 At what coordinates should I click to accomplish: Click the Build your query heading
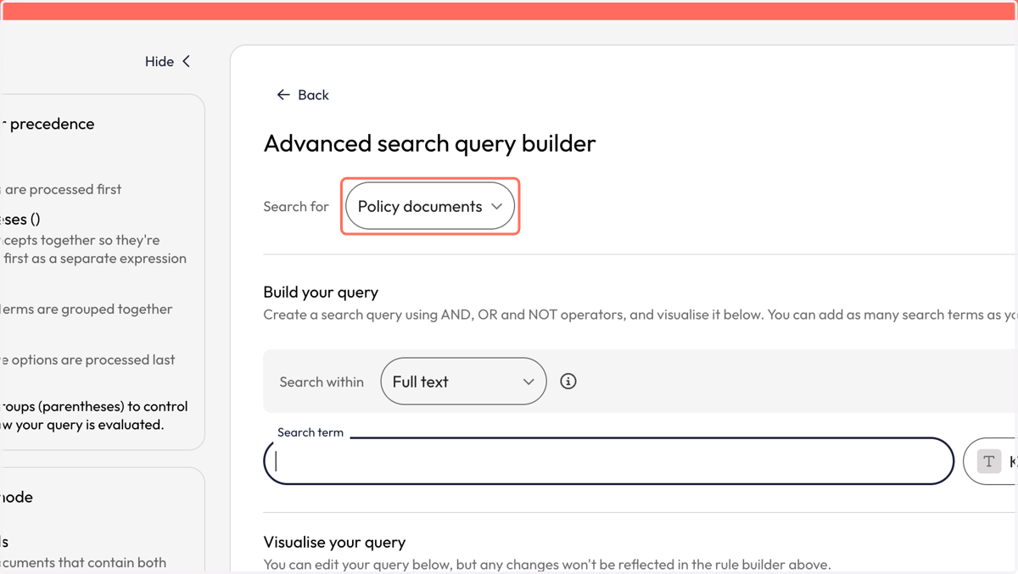point(321,292)
